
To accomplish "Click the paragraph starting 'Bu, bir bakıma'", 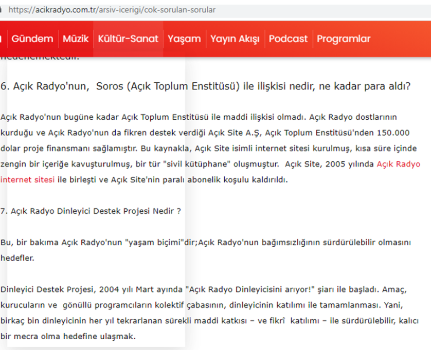I will point(206,250).
